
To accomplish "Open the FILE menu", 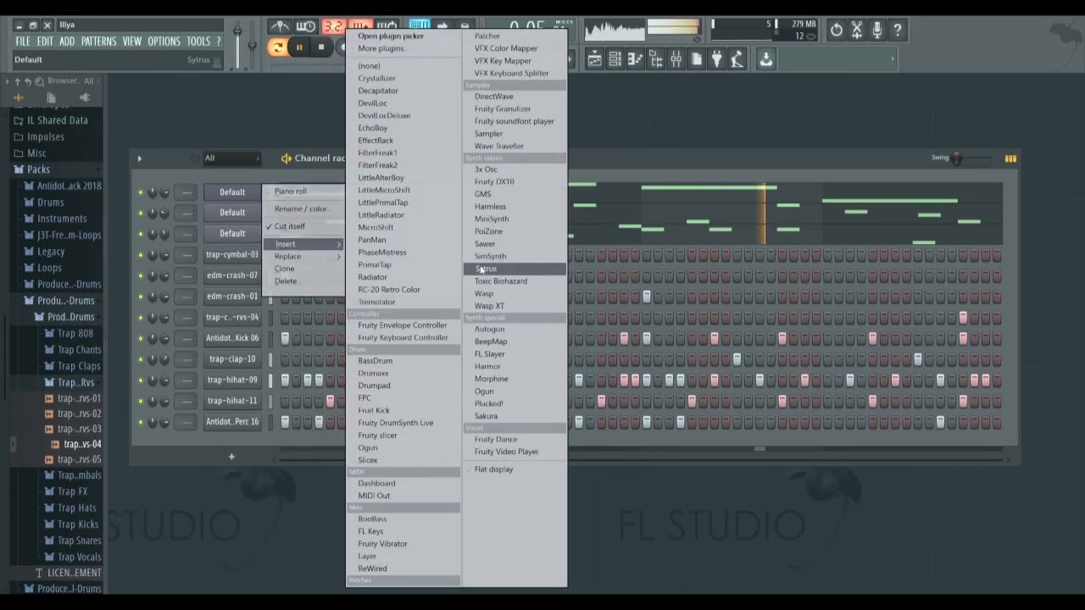I will tap(23, 41).
